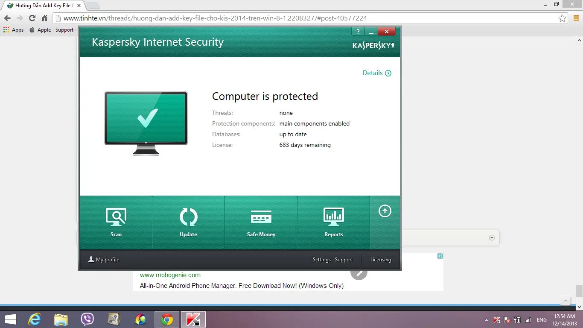The height and width of the screenshot is (328, 583).
Task: Open protection Details link
Action: 377,73
